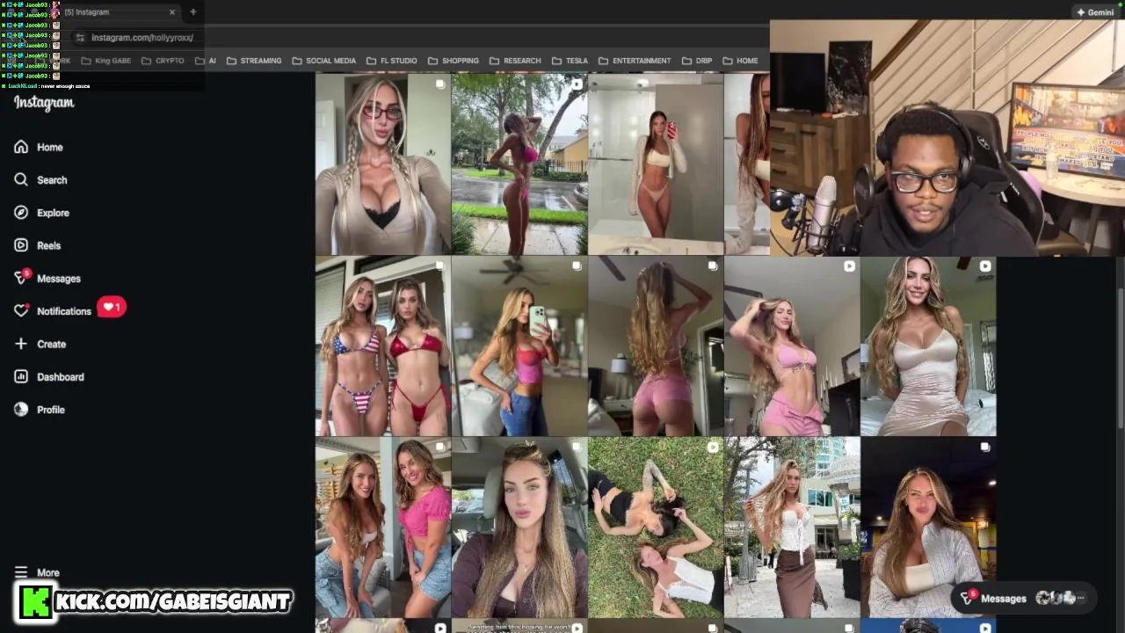Click the Profile avatar icon

pos(21,410)
